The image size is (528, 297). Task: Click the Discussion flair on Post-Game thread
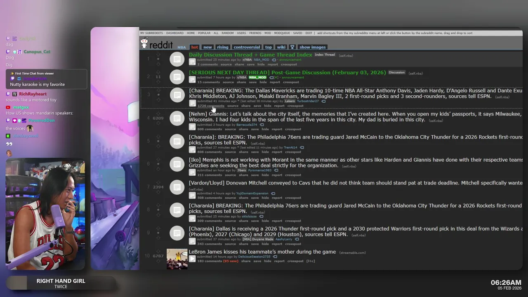click(397, 73)
